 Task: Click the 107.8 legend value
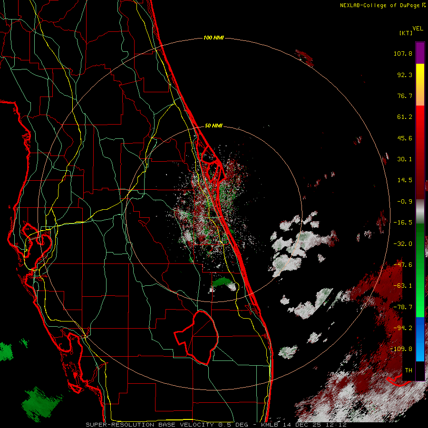403,53
